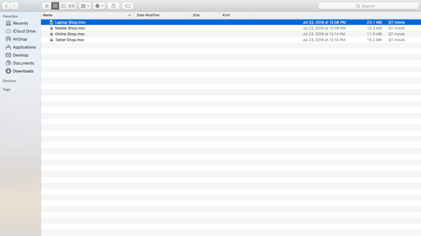Click the Desktop sidebar icon

coord(8,55)
